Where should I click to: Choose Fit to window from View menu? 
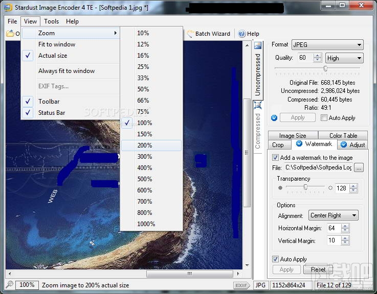[71, 44]
